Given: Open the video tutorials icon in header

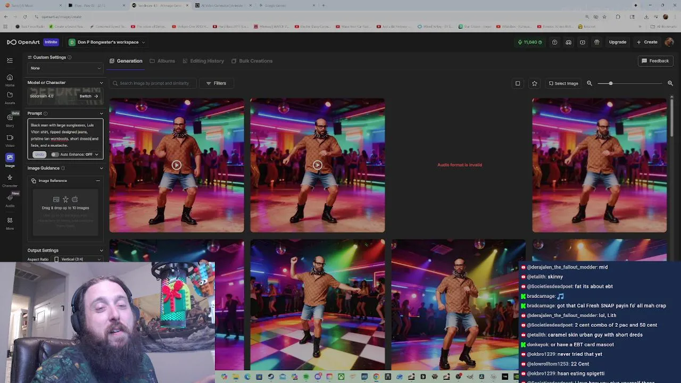Looking at the screenshot, I should 583,42.
